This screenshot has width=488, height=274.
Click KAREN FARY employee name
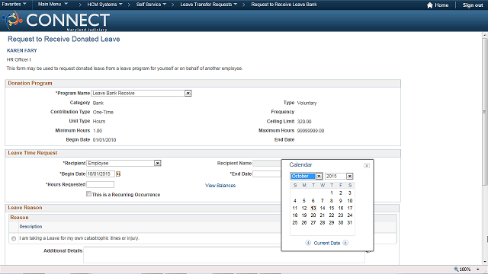(22, 50)
